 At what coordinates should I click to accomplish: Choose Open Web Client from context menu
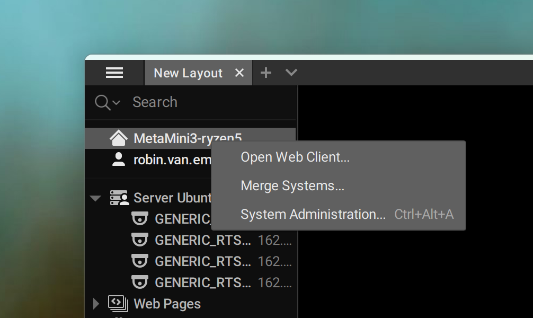(x=295, y=157)
